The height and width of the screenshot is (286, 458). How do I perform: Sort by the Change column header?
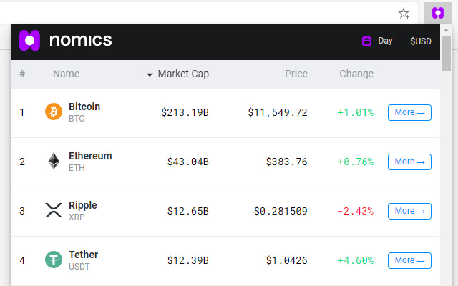click(x=356, y=74)
